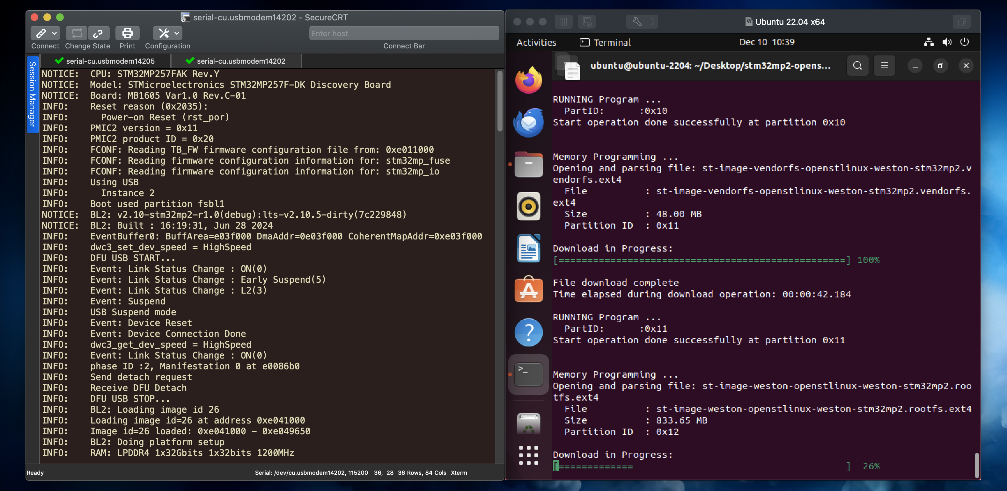
Task: Click the '833.65 MB' size value
Action: (x=681, y=420)
